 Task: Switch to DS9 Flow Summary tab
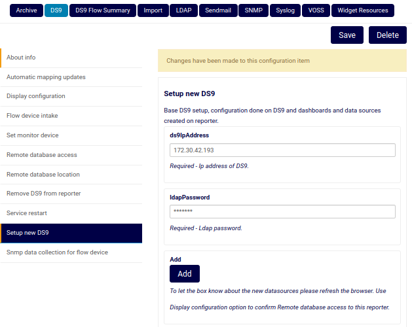coord(103,10)
